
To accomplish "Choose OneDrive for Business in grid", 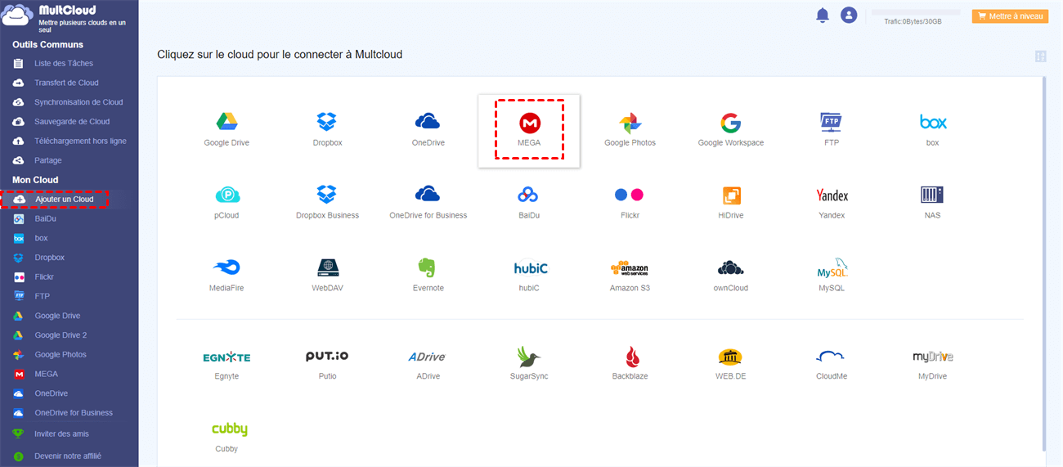I will pos(428,195).
